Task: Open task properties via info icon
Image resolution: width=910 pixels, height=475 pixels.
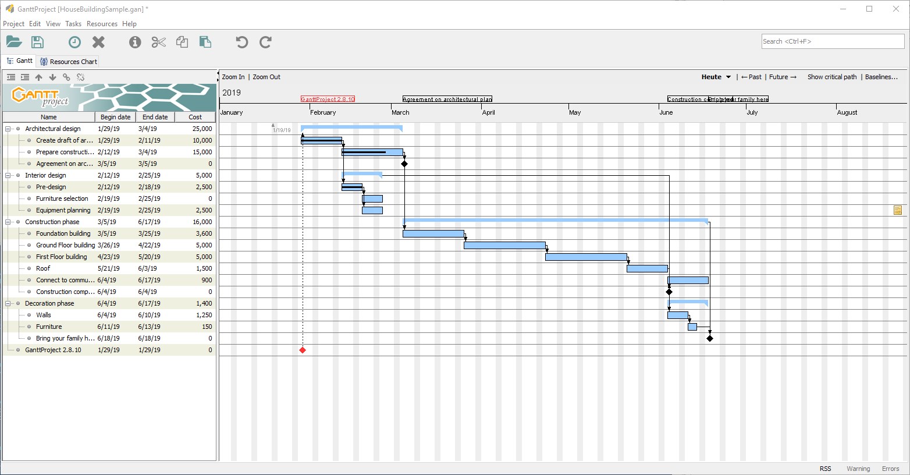Action: (134, 41)
